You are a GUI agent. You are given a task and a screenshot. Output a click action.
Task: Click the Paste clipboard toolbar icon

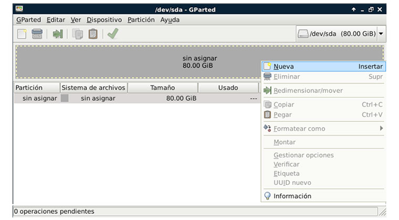pyautogui.click(x=93, y=34)
